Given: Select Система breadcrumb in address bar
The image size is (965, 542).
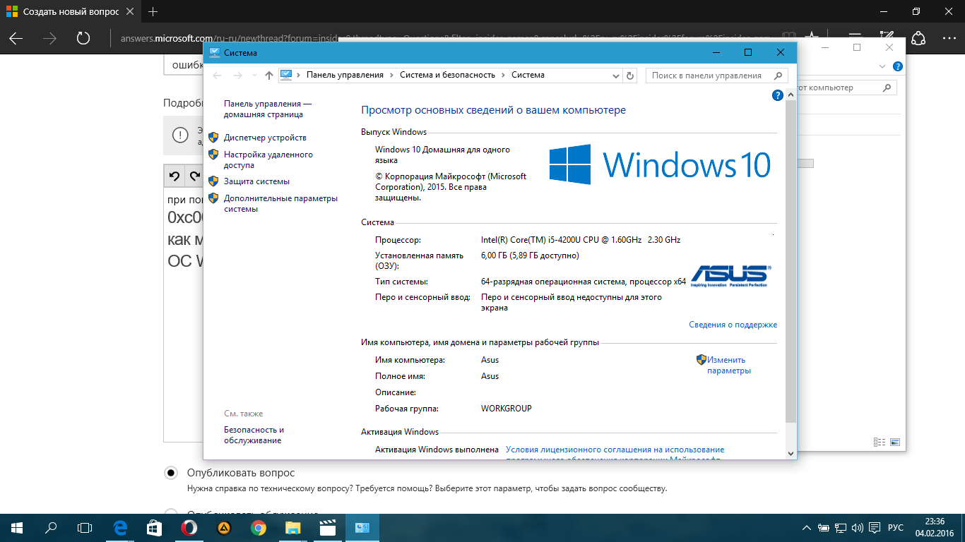Looking at the screenshot, I should point(528,75).
